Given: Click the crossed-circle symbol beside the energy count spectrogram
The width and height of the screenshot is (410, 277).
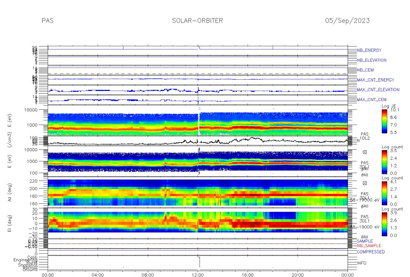Looking at the screenshot, I should point(365,152).
